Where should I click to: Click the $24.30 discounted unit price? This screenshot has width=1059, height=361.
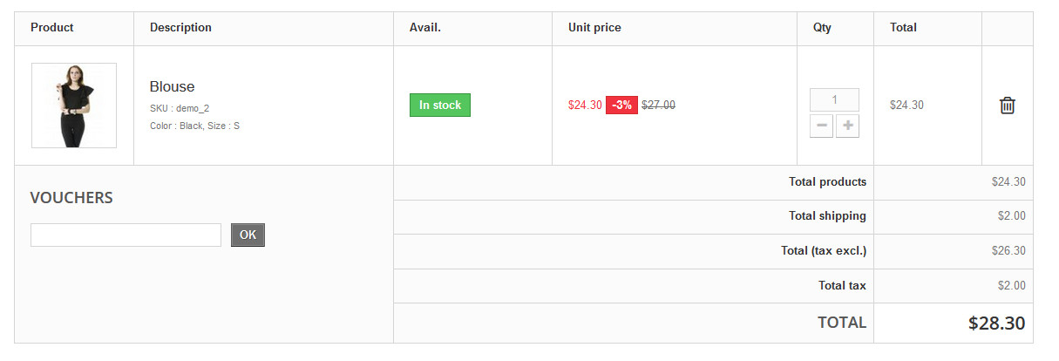[585, 106]
